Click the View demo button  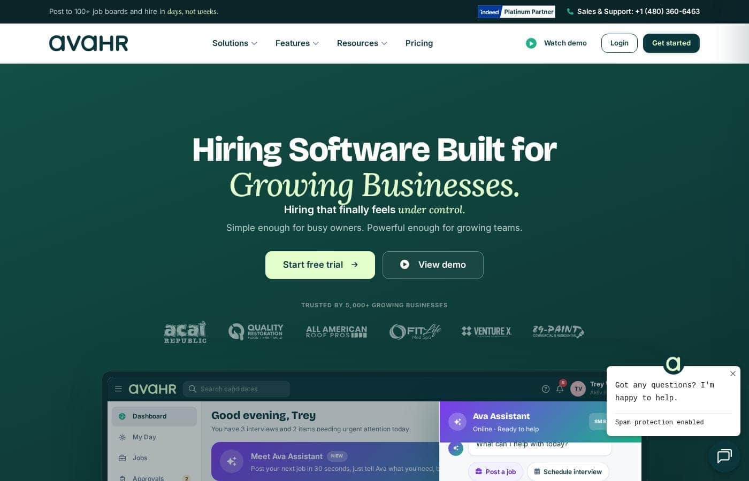[x=433, y=265]
